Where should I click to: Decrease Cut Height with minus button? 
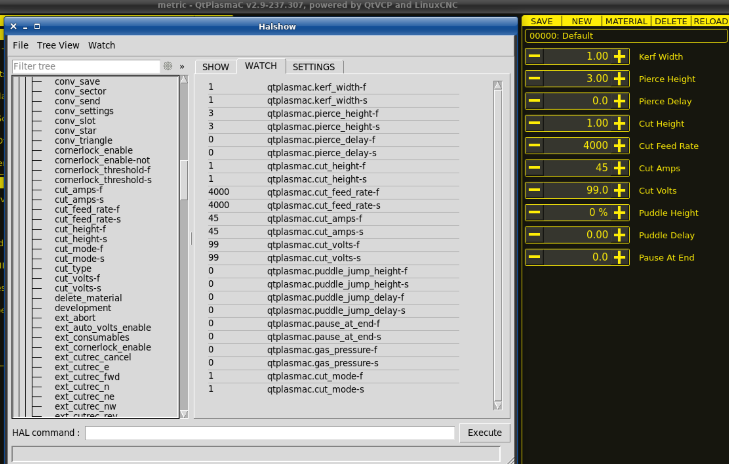534,123
